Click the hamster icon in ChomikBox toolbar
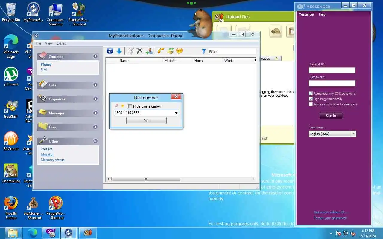The image size is (383, 239). 276,31
